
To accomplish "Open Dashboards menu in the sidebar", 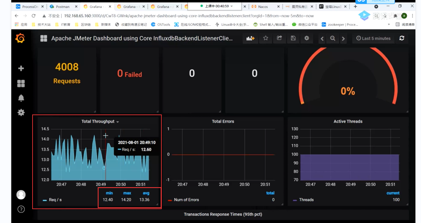I will [x=21, y=83].
